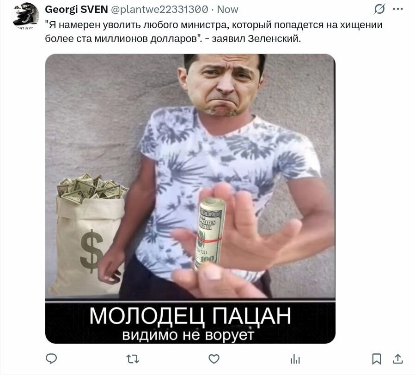Share the post via the upload arrow icon

tap(398, 359)
